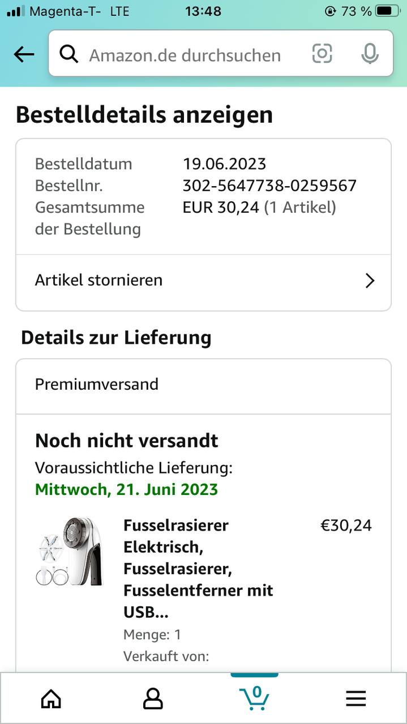Tap the order number 302-5647738-0259567
This screenshot has width=407, height=724.
[269, 186]
